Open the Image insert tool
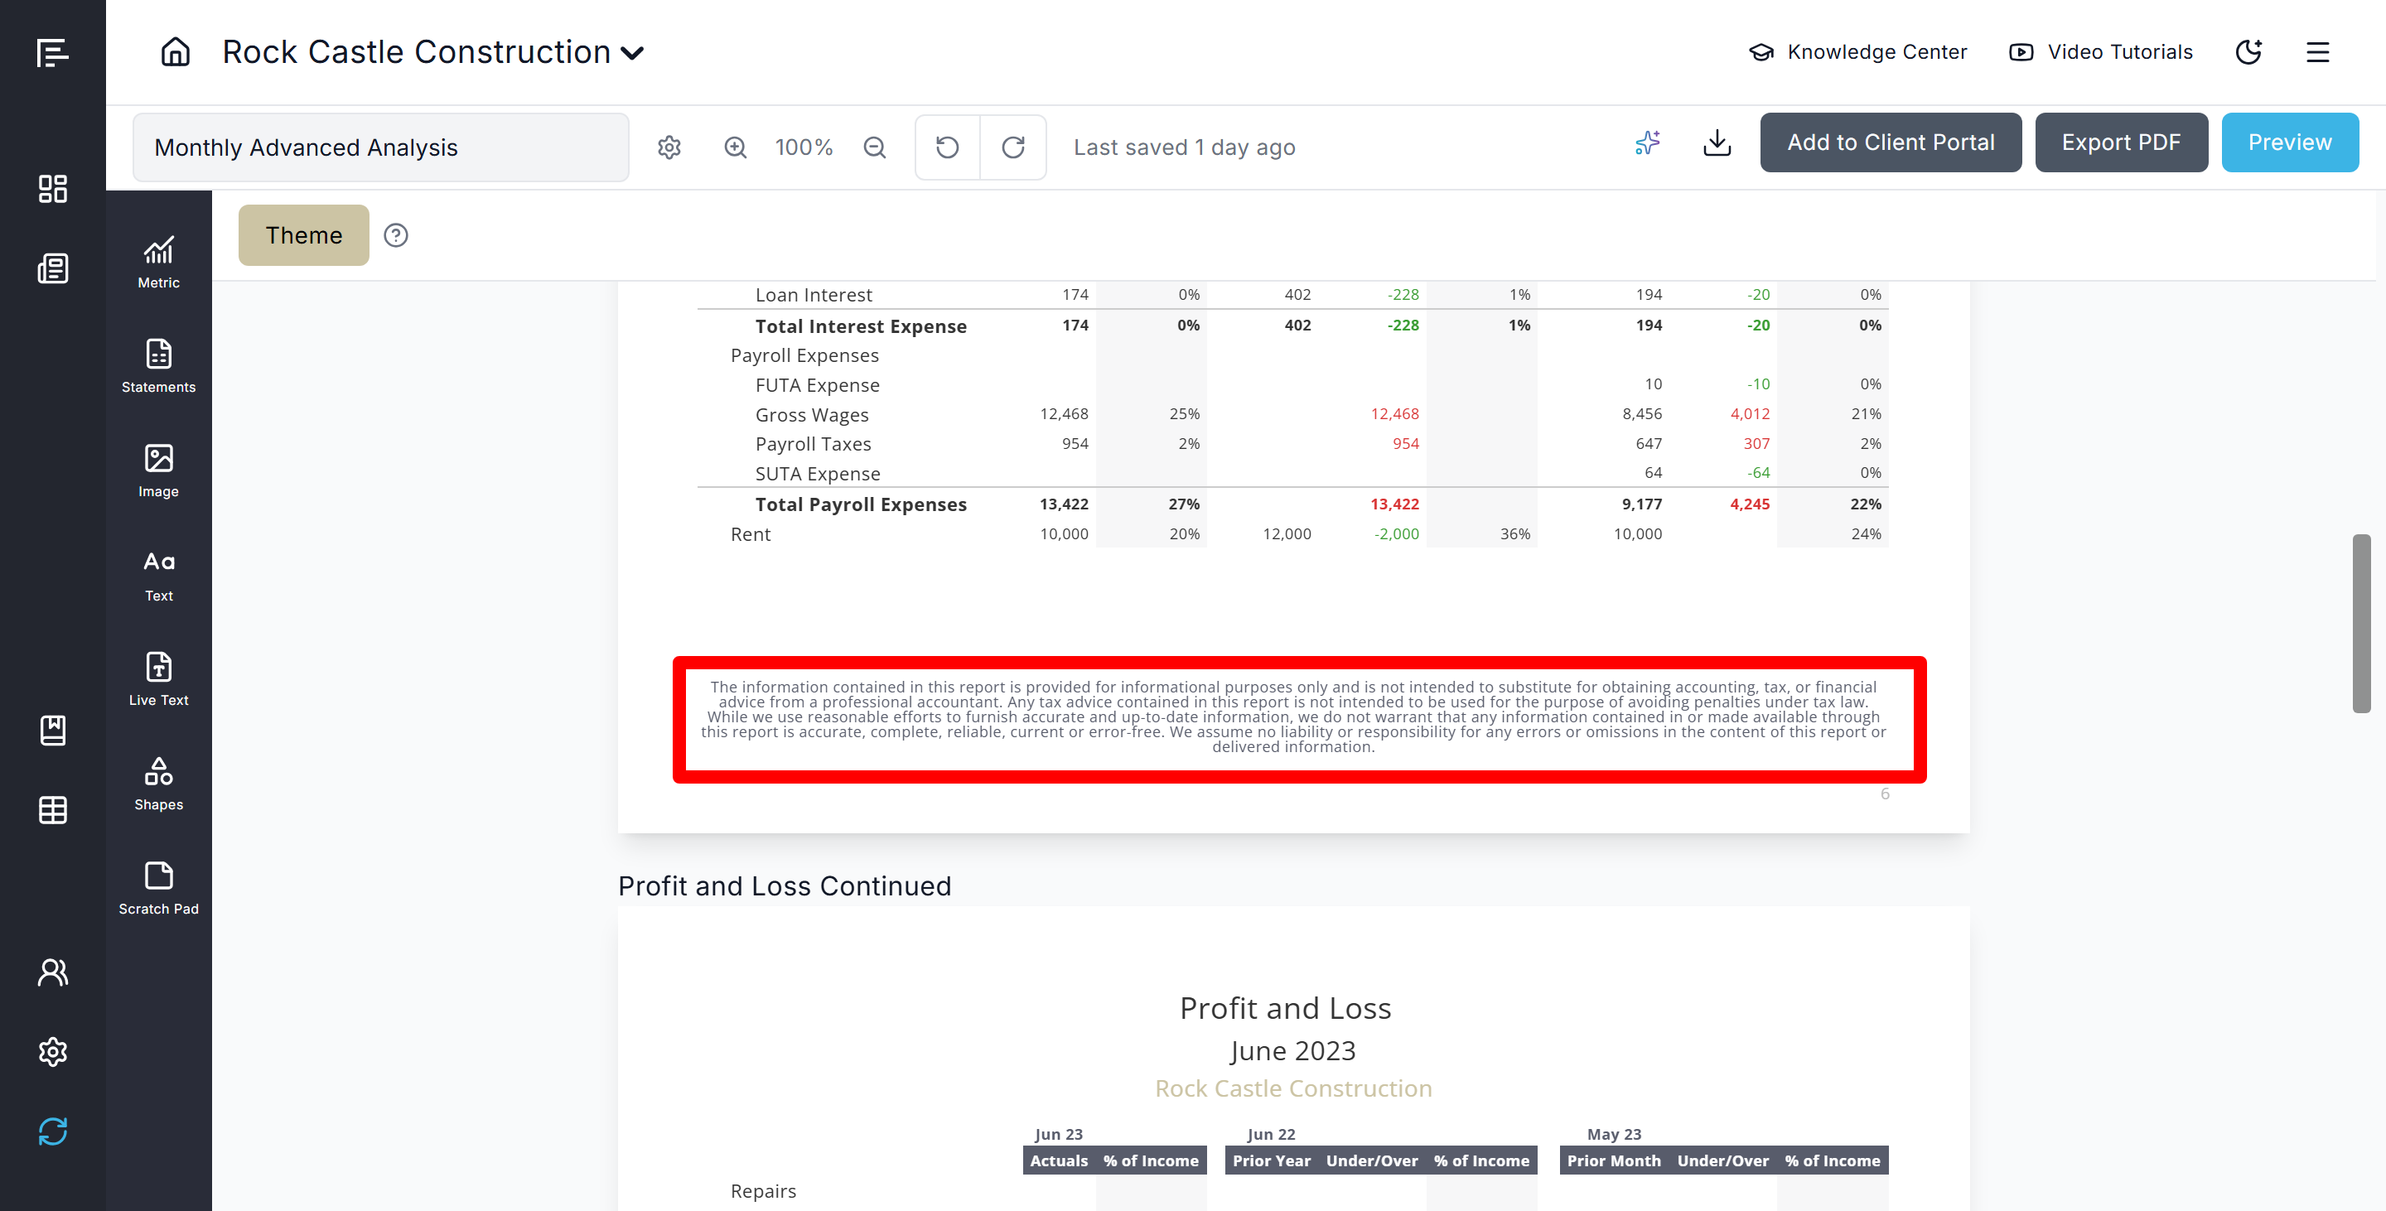2386x1211 pixels. (x=158, y=470)
